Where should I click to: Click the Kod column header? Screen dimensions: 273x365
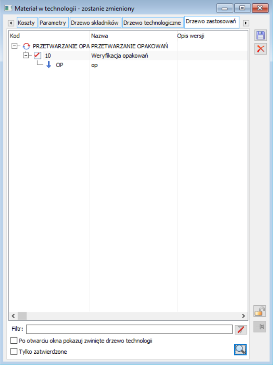[50, 36]
